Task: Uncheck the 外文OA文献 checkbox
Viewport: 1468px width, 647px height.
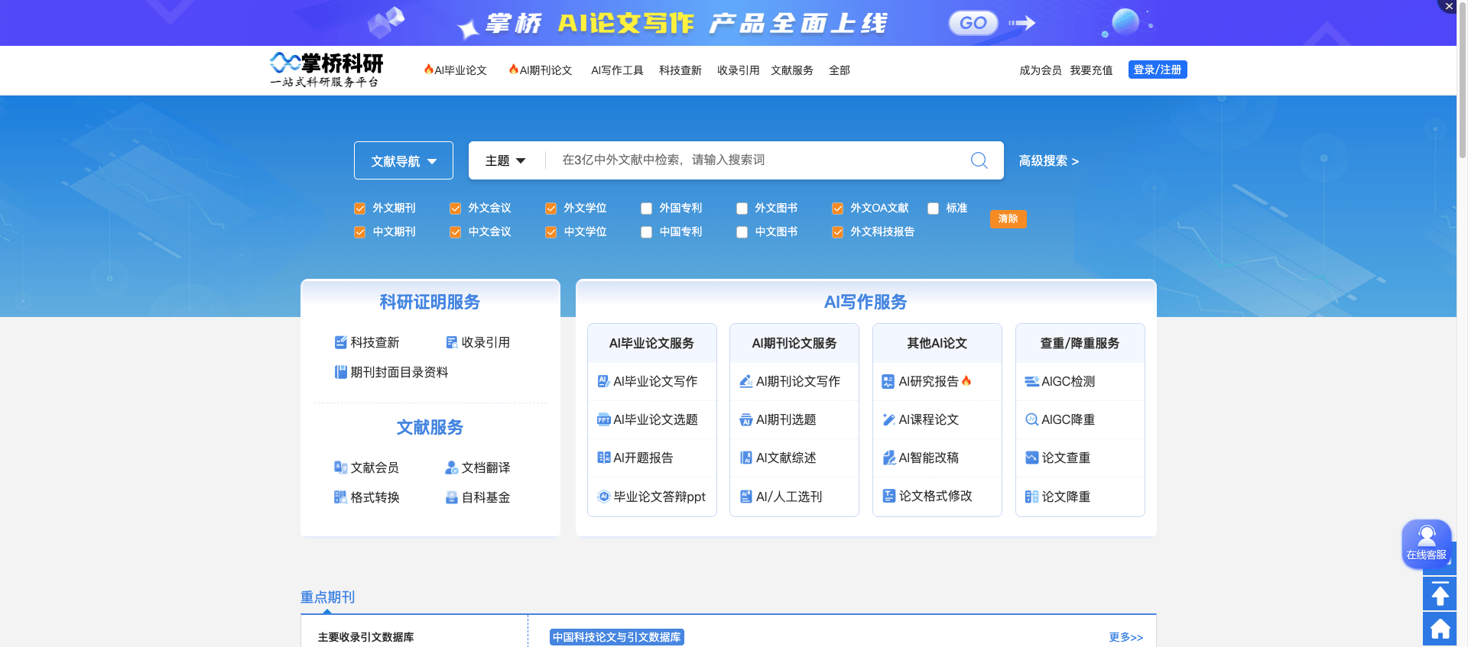Action: 837,209
